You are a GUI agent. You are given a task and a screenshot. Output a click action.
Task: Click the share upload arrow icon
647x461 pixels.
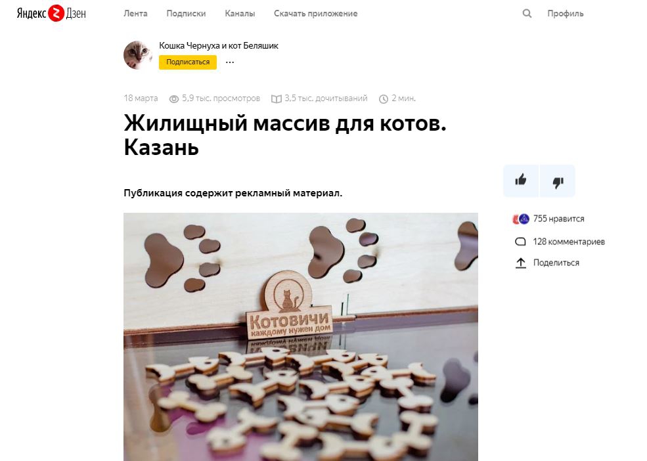(x=521, y=263)
